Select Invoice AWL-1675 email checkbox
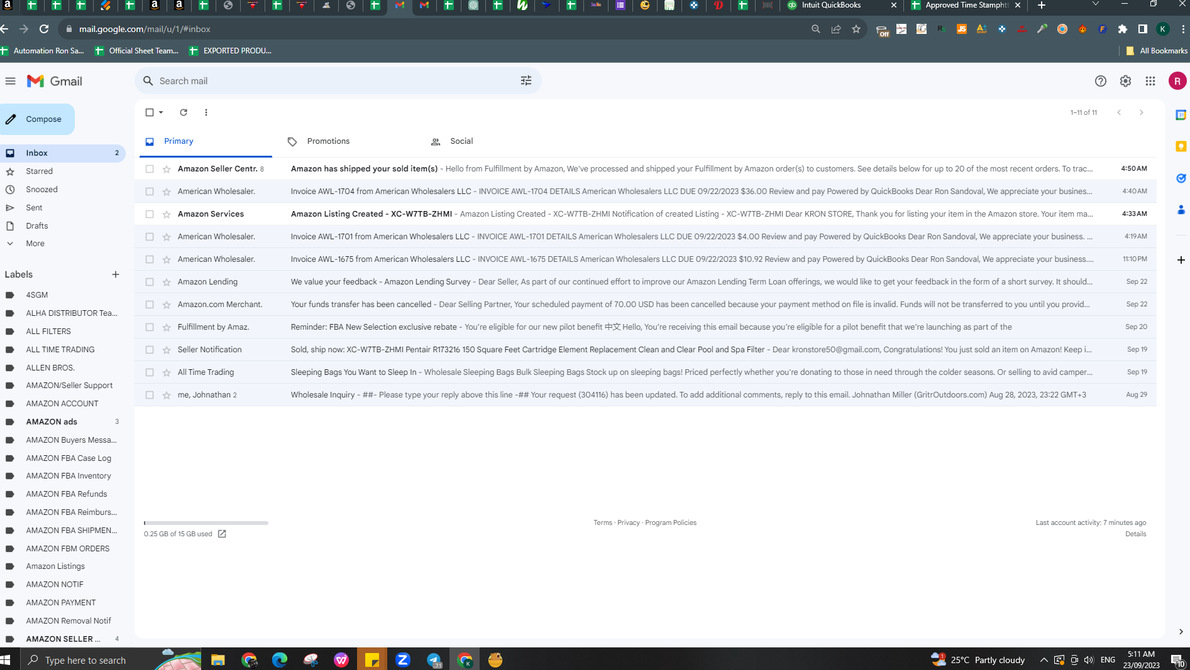This screenshot has width=1190, height=670. click(x=150, y=259)
